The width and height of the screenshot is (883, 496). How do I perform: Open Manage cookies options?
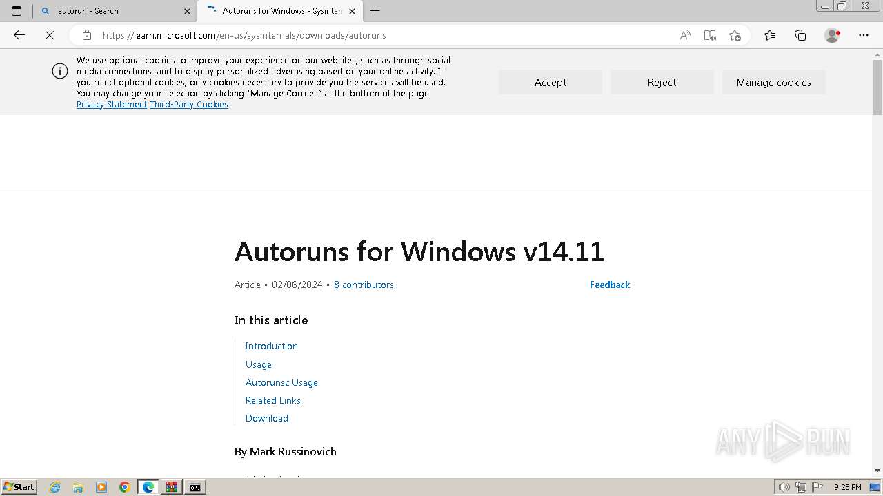coord(773,82)
